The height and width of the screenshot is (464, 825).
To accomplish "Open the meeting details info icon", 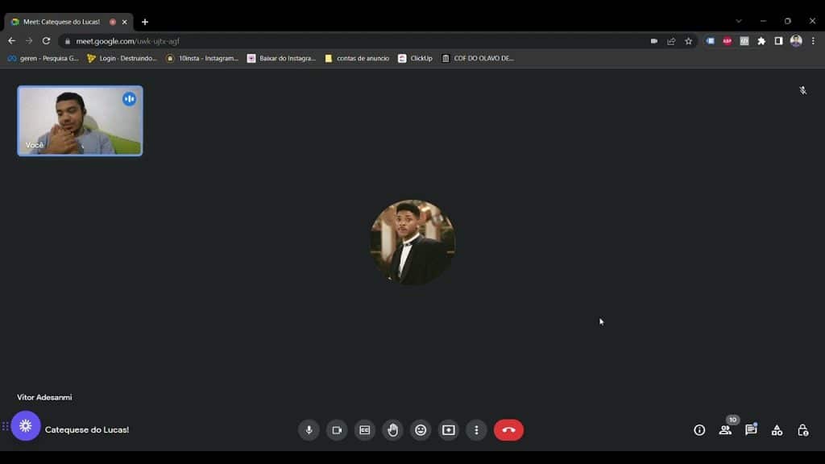I will coord(699,430).
